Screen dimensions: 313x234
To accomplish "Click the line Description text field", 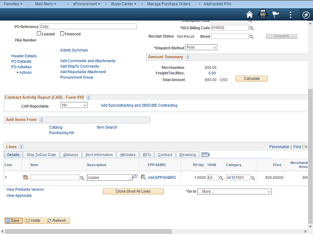I will pos(109,178).
